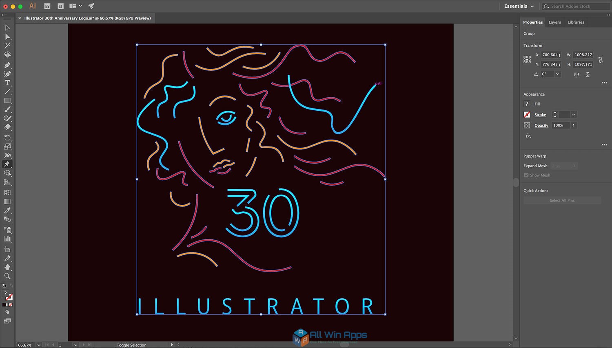The width and height of the screenshot is (612, 348).
Task: Expand the opacity slider arrow
Action: point(574,125)
